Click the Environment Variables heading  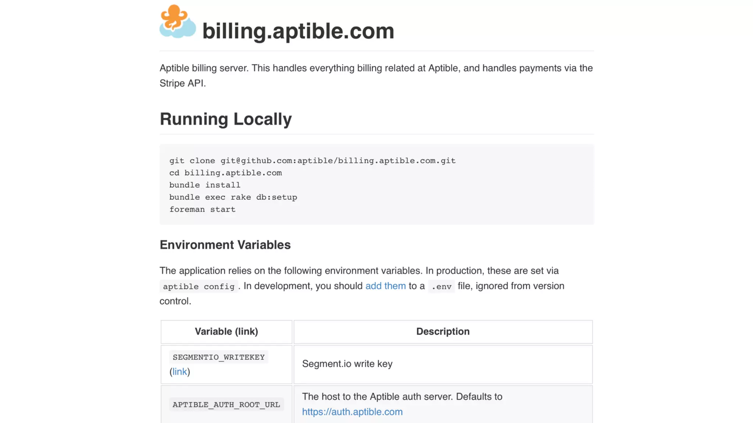(225, 245)
